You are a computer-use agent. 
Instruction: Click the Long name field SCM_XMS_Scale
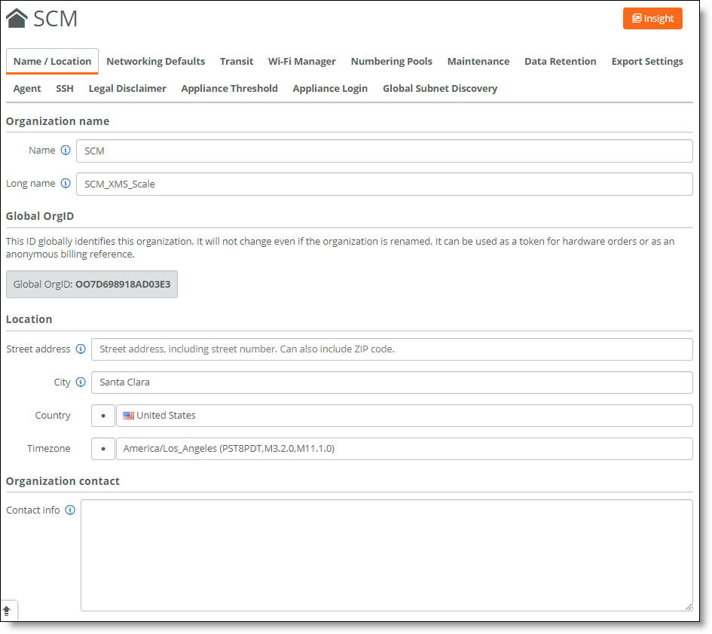[384, 184]
